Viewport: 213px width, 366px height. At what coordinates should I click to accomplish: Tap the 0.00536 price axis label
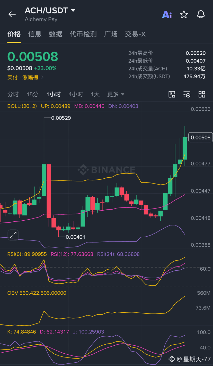[x=201, y=109]
